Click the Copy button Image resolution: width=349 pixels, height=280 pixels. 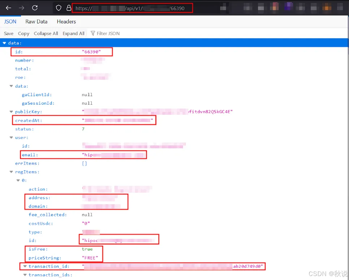[x=23, y=34]
